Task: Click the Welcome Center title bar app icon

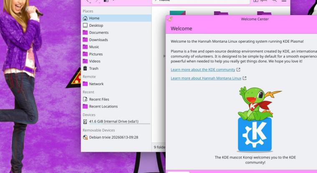Action: 170,19
